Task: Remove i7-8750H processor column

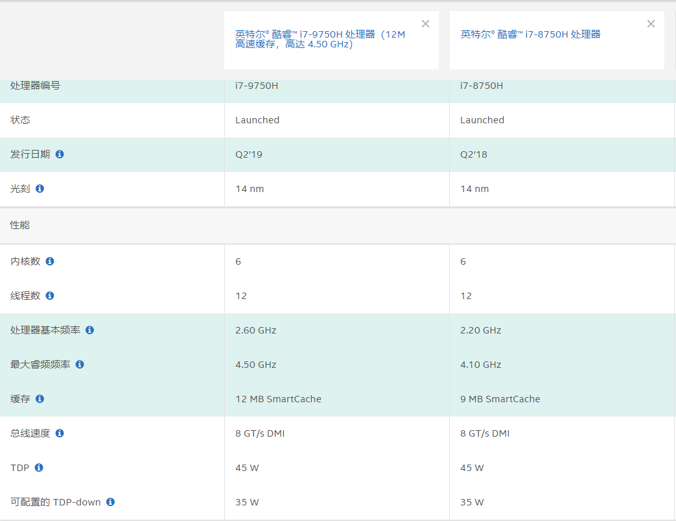Action: [x=651, y=24]
